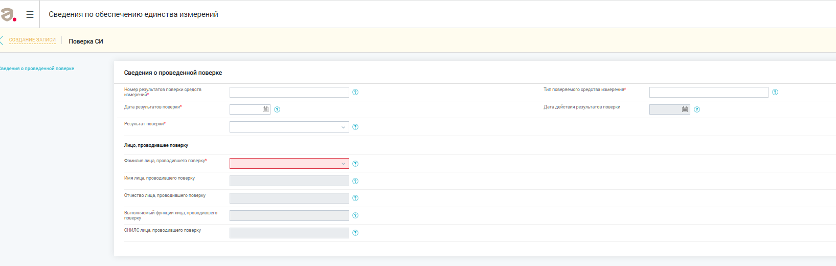Show help for Результат поверки dropdown
Viewport: 836px width, 266px height.
pos(355,127)
